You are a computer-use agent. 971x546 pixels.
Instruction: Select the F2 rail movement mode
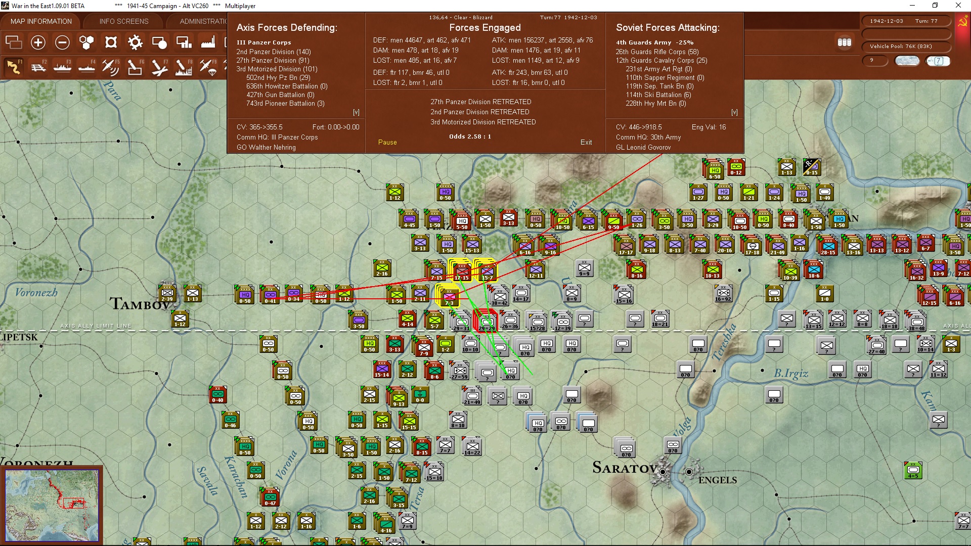tap(38, 67)
